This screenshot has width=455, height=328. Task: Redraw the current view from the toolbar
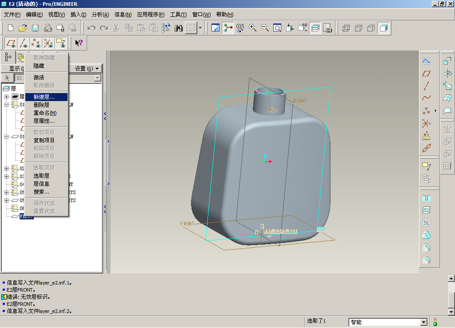point(216,28)
